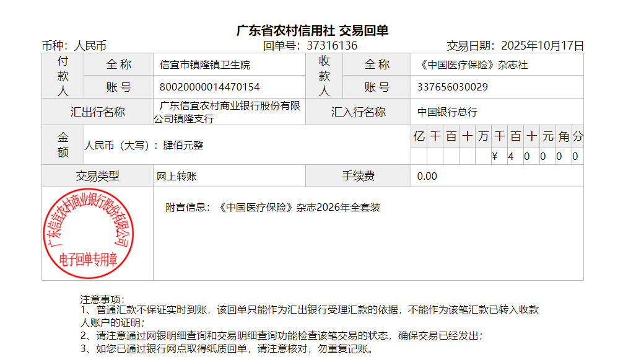Click the 亿 column header in amount grid
Screen dimensions: 623x357
(x=419, y=136)
